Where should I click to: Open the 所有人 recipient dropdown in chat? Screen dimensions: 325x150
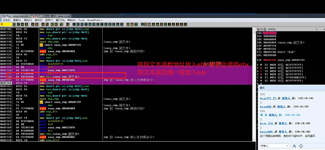click(x=275, y=146)
